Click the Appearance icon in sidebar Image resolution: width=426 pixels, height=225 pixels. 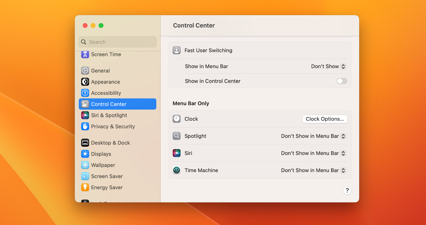(x=85, y=82)
